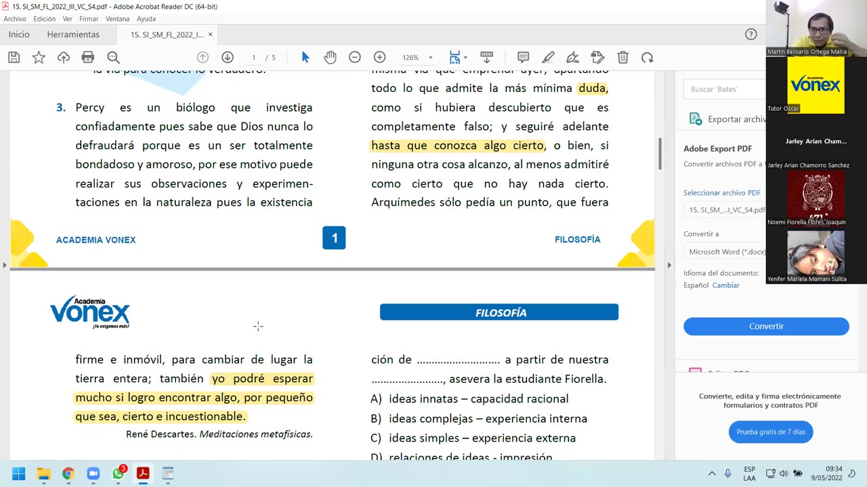This screenshot has width=867, height=487.
Task: Click the microphone tray icon
Action: tap(728, 473)
